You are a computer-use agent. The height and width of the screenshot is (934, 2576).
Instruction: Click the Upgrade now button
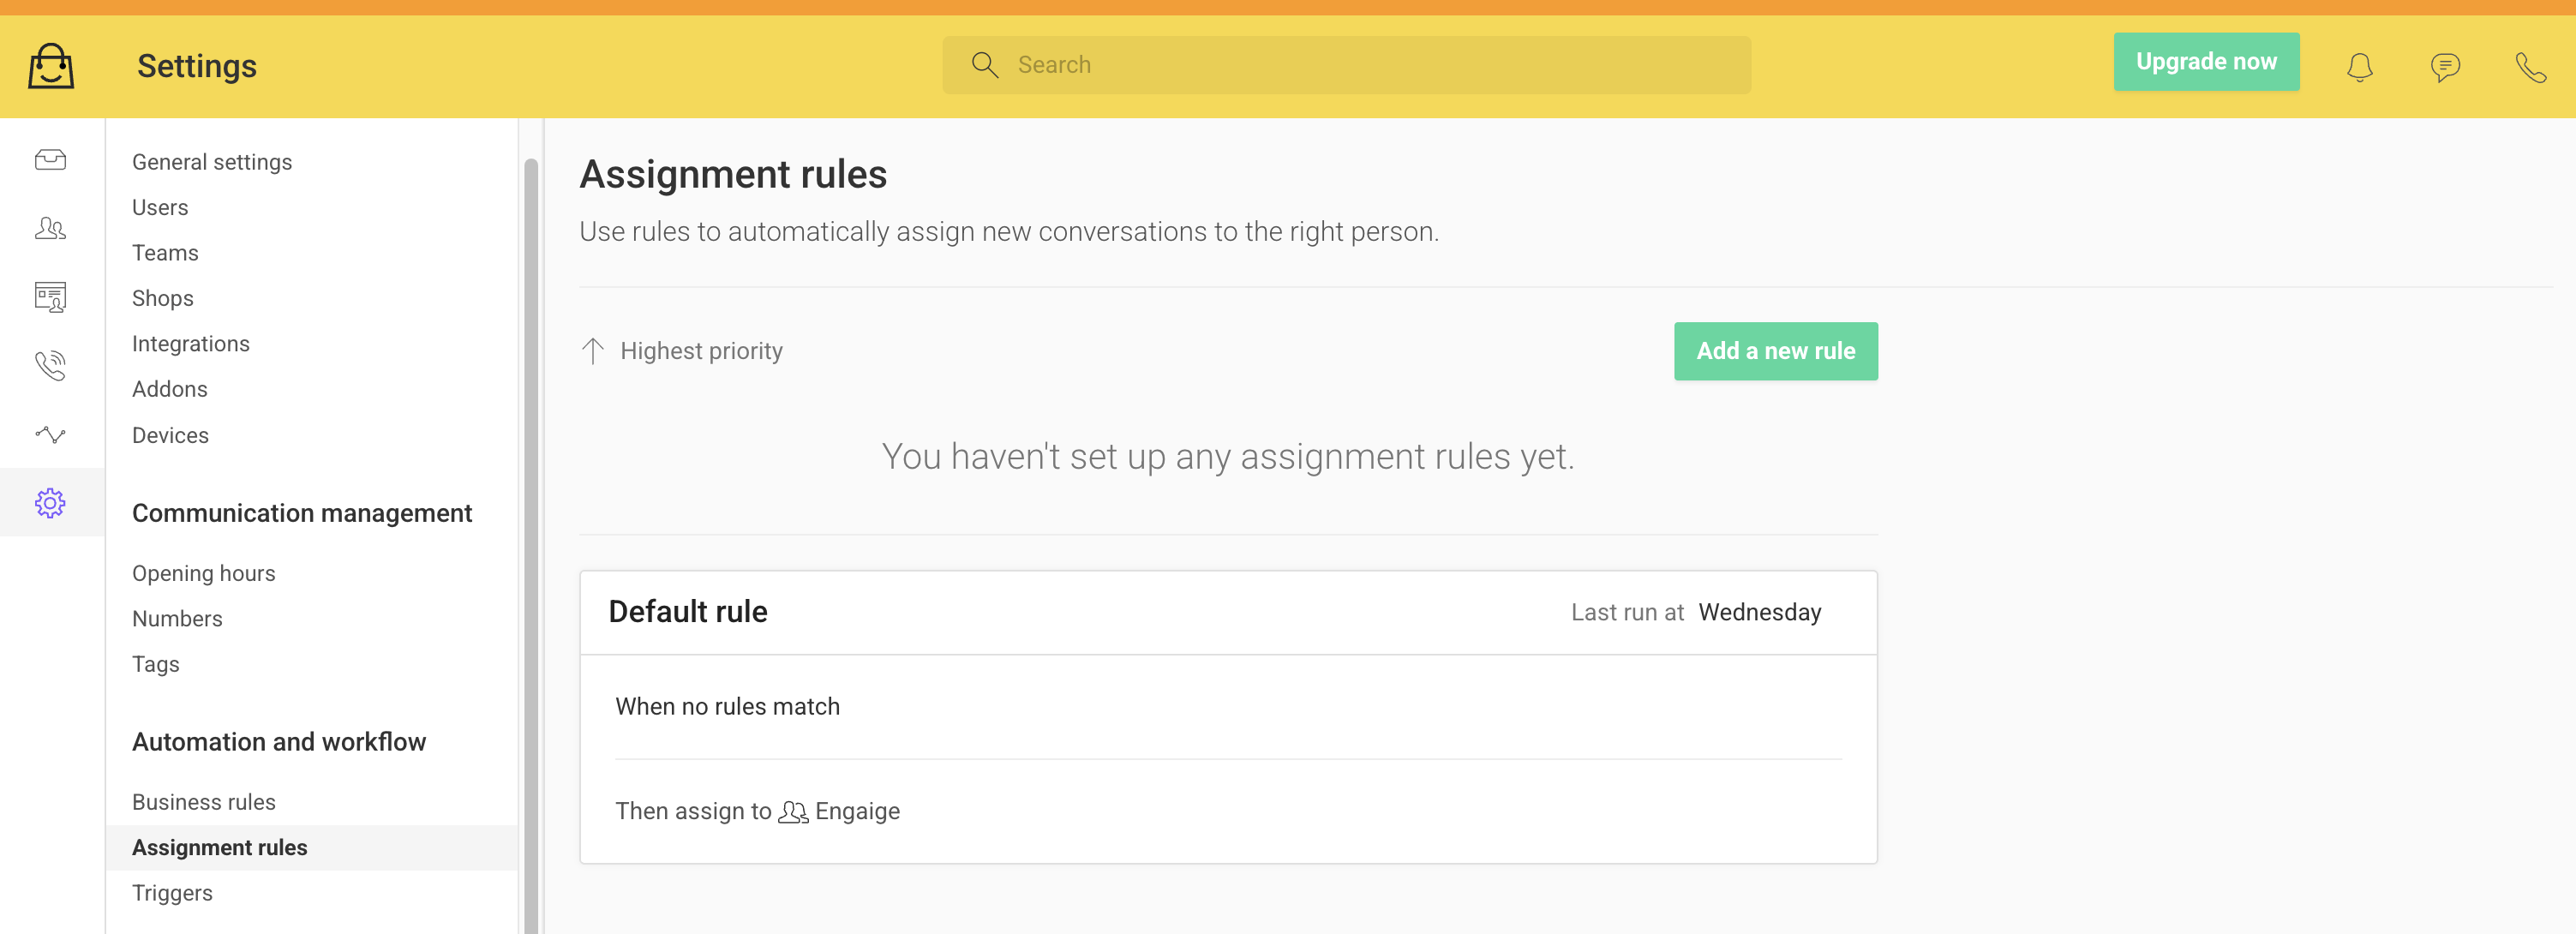tap(2206, 62)
